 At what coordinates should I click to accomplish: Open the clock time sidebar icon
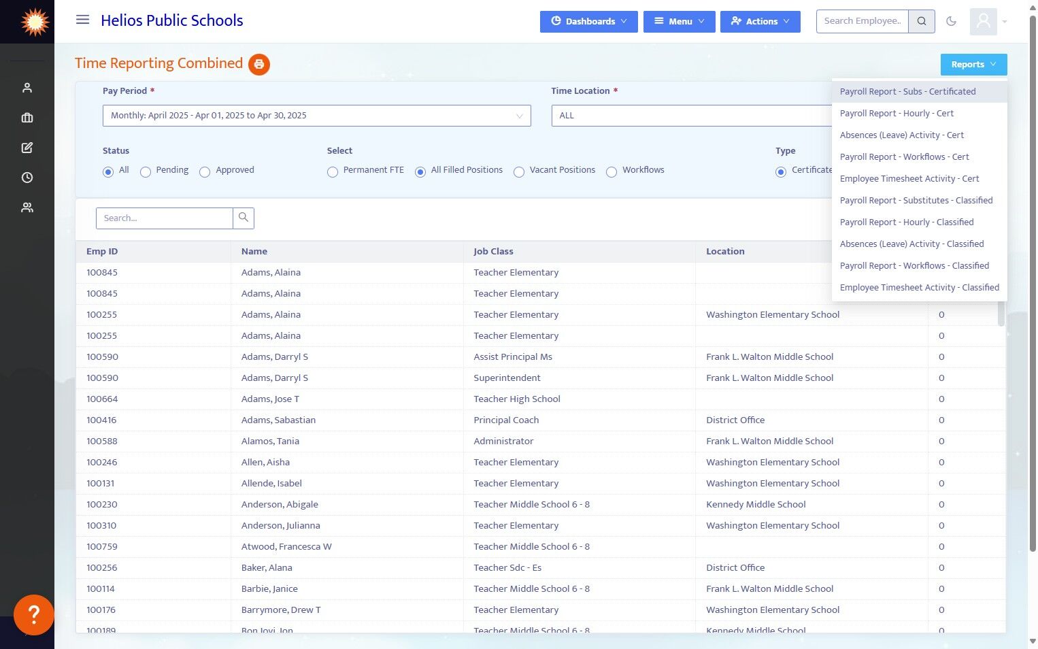click(27, 178)
